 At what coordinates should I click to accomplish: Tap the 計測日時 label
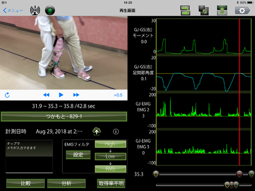pyautogui.click(x=16, y=131)
